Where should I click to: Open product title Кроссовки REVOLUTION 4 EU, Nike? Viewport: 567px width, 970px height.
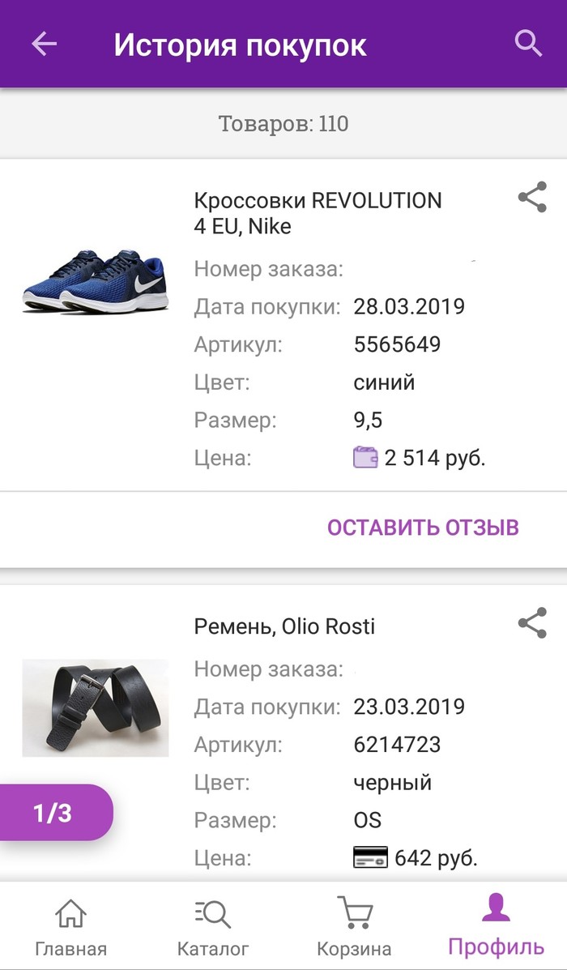tap(318, 212)
